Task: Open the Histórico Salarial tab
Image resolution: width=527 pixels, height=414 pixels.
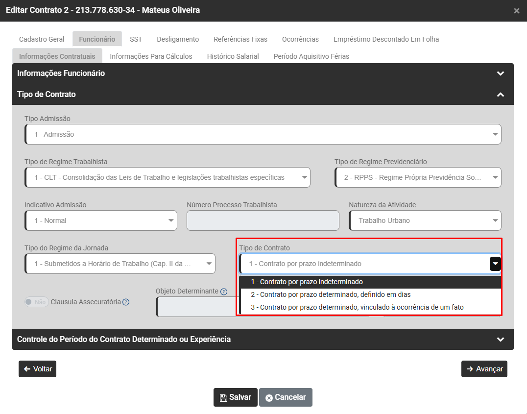Action: tap(233, 56)
